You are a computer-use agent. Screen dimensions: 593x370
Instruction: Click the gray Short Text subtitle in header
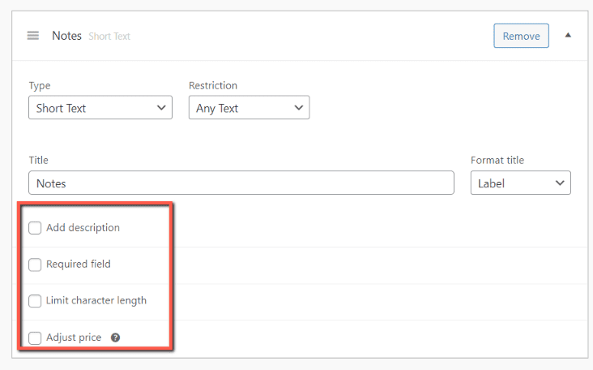(109, 37)
